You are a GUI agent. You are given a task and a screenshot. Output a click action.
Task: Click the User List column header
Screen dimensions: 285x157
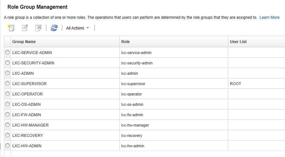(x=238, y=42)
